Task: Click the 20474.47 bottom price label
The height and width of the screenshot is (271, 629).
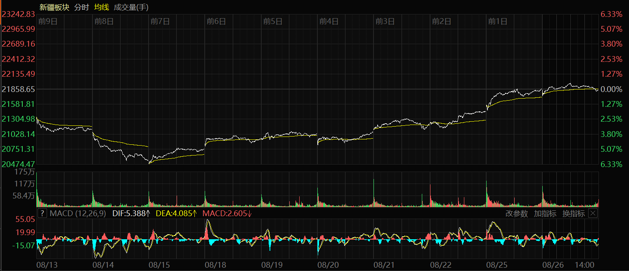Action: [x=18, y=164]
